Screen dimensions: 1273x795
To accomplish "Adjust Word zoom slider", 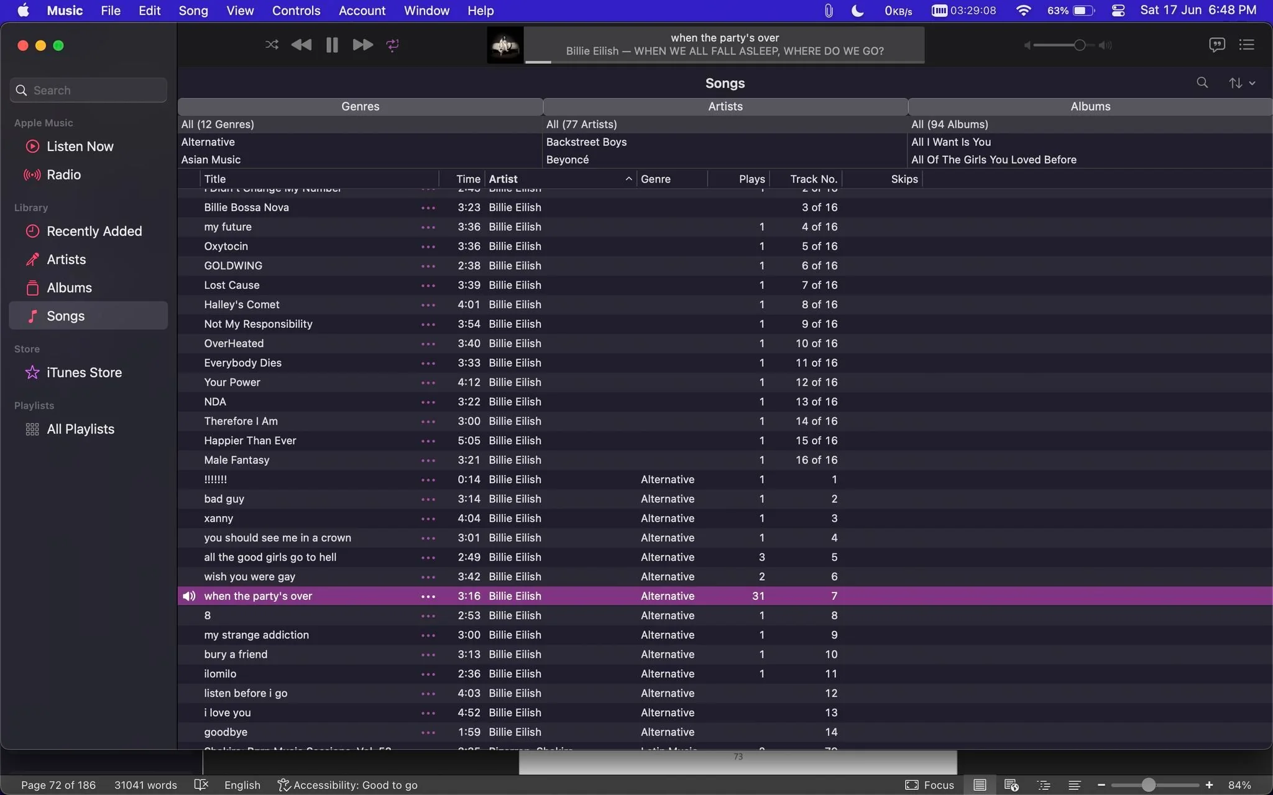I will point(1148,785).
